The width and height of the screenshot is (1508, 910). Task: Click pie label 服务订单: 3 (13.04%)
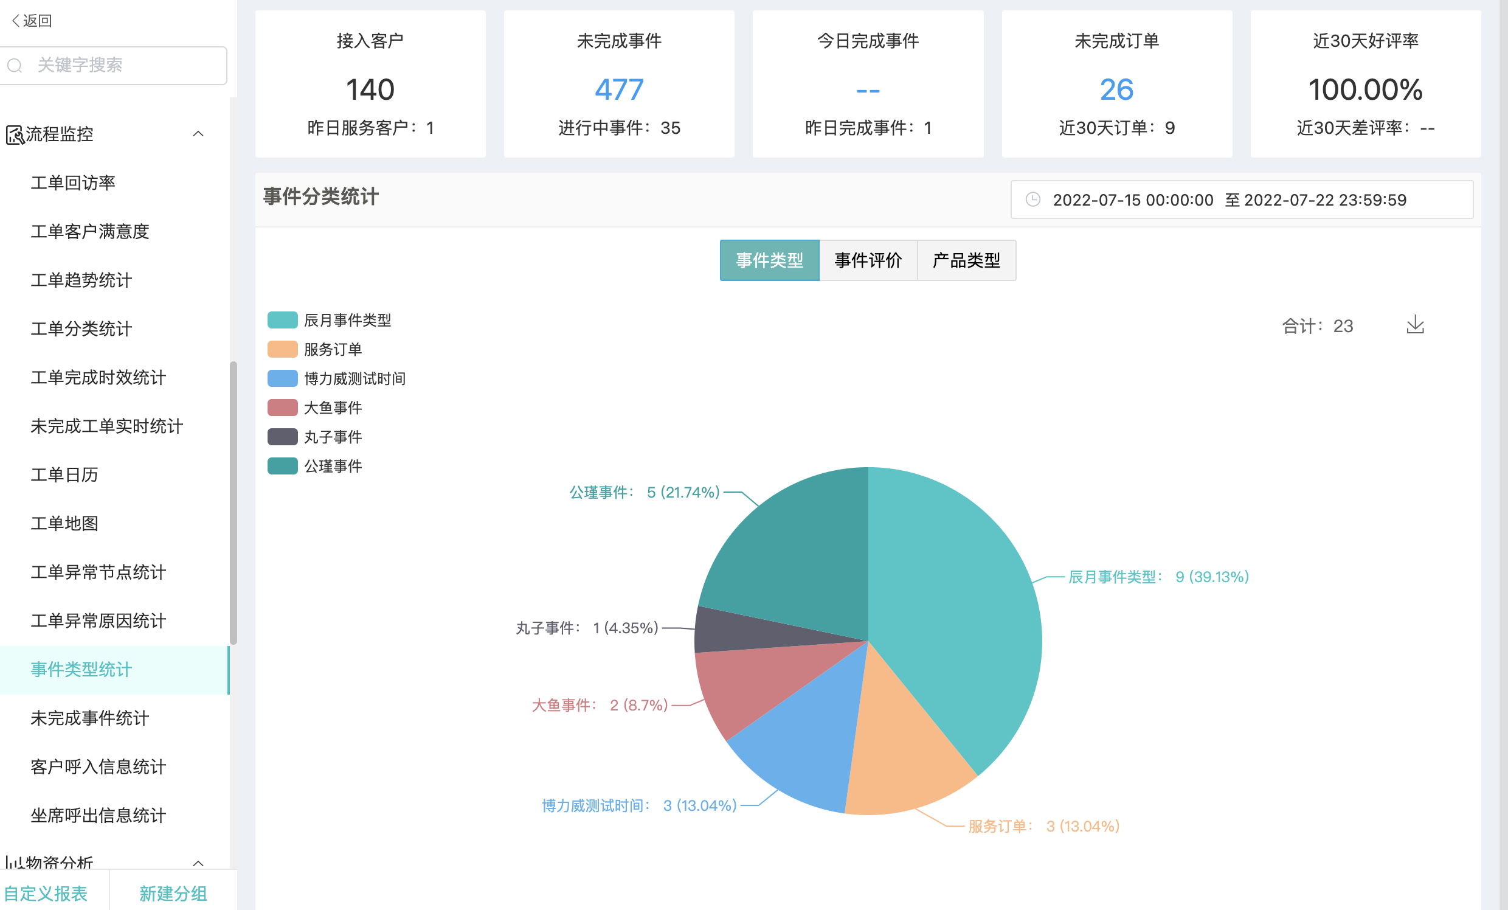click(x=1043, y=826)
